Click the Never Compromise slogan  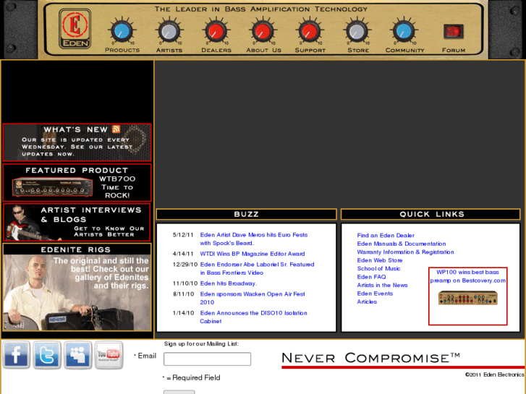(x=370, y=358)
